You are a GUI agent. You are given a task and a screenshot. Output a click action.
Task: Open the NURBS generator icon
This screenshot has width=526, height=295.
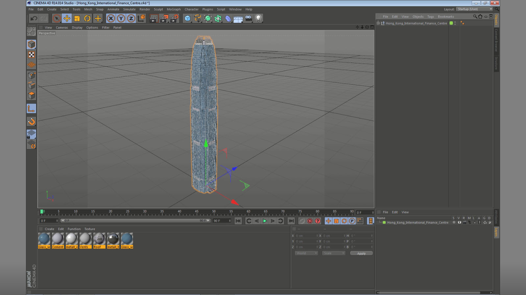coord(208,18)
